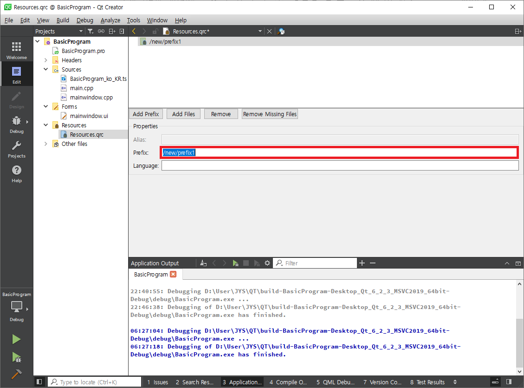524x388 pixels.
Task: Open the document selector dropdown
Action: tap(260, 31)
